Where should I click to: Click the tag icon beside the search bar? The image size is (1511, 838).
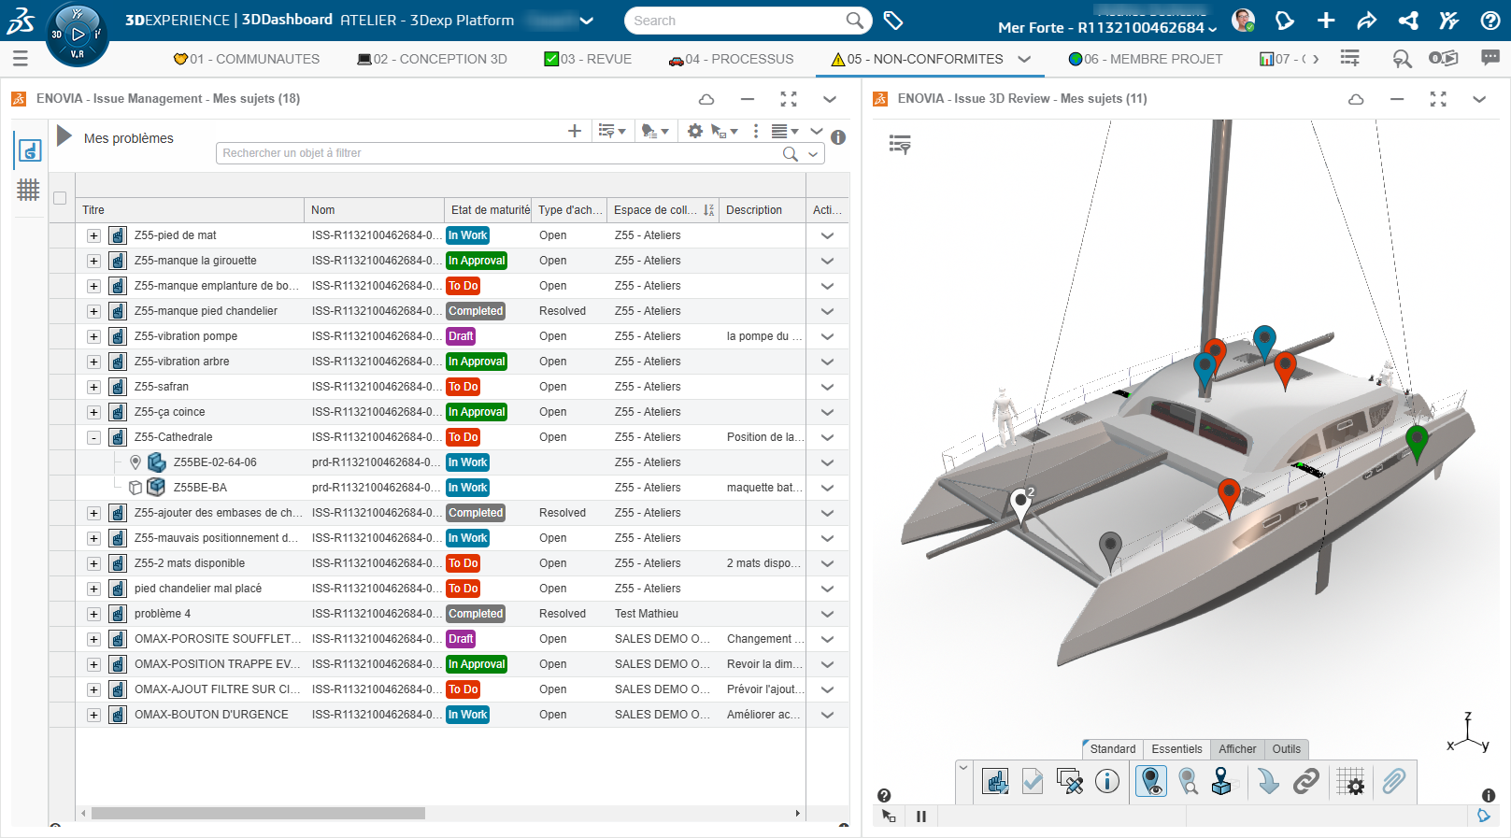point(893,21)
